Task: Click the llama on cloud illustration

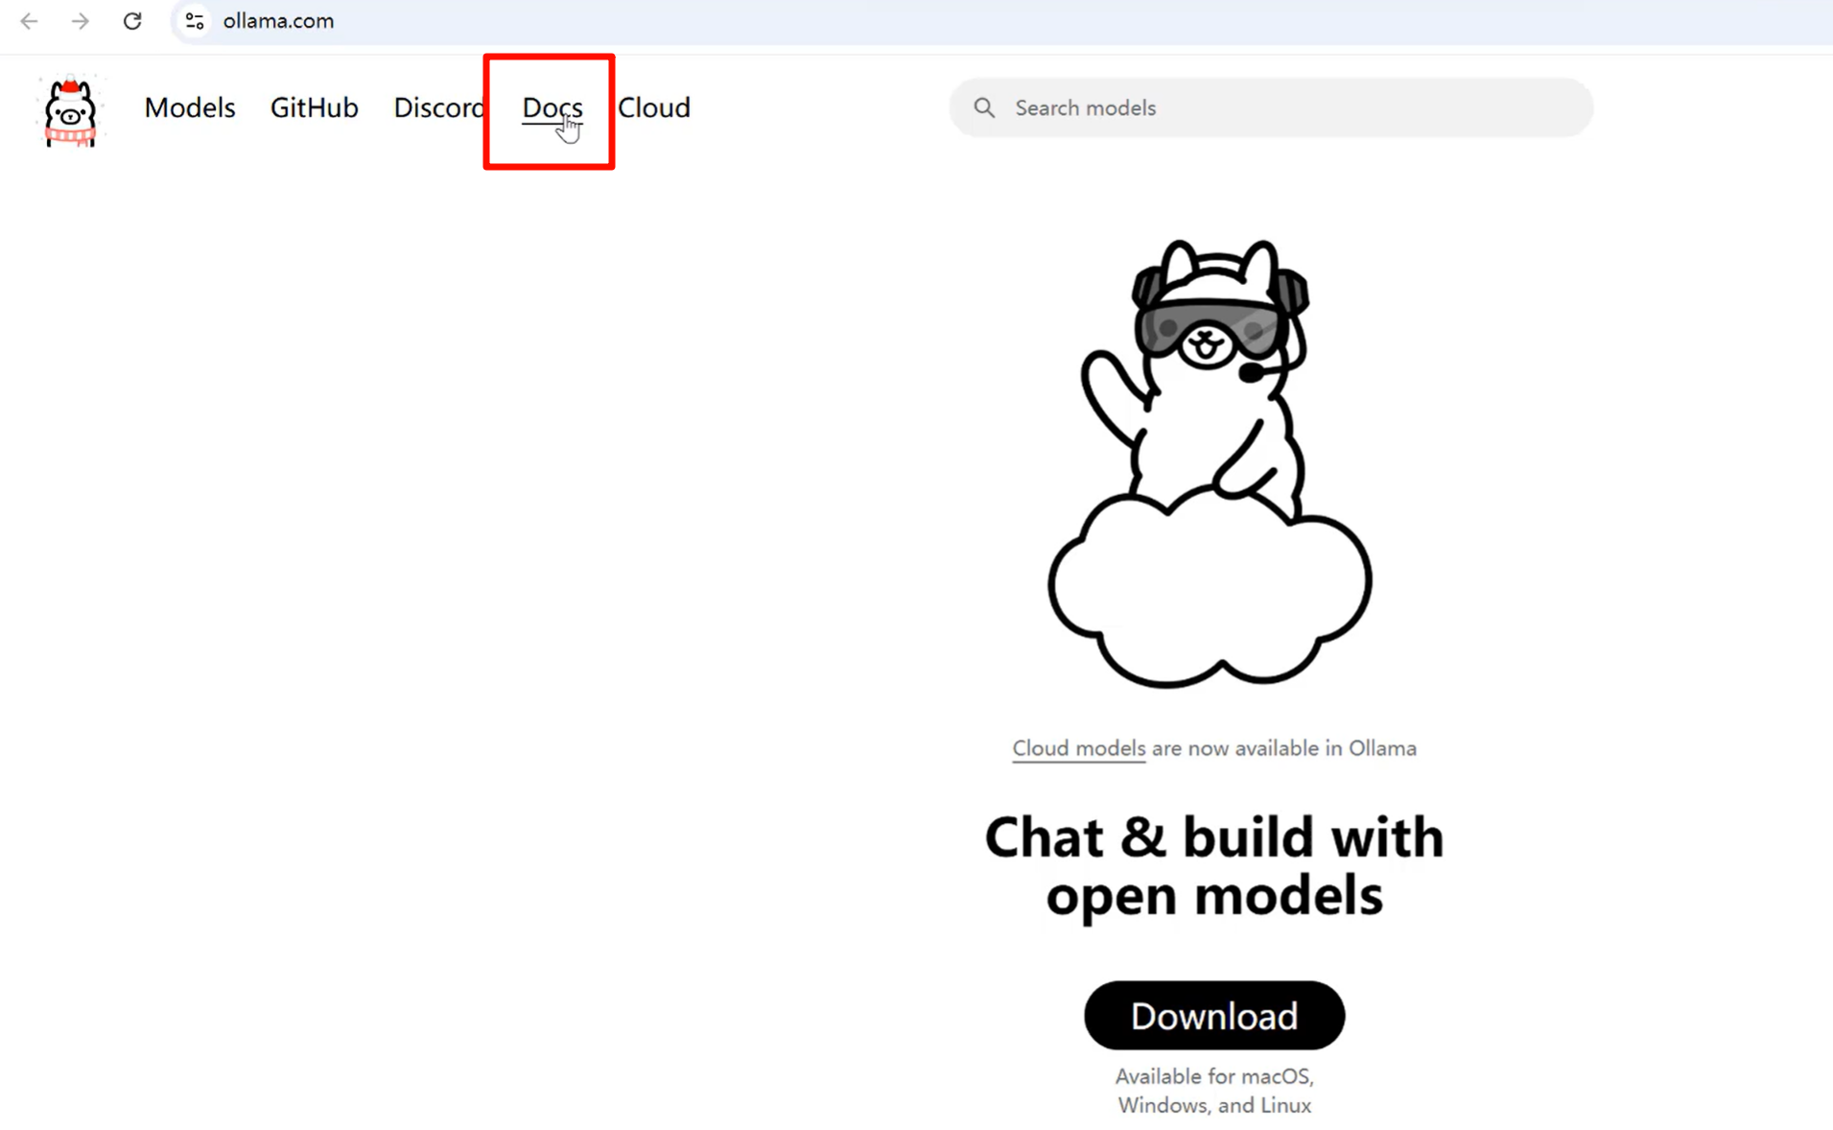Action: click(1210, 463)
